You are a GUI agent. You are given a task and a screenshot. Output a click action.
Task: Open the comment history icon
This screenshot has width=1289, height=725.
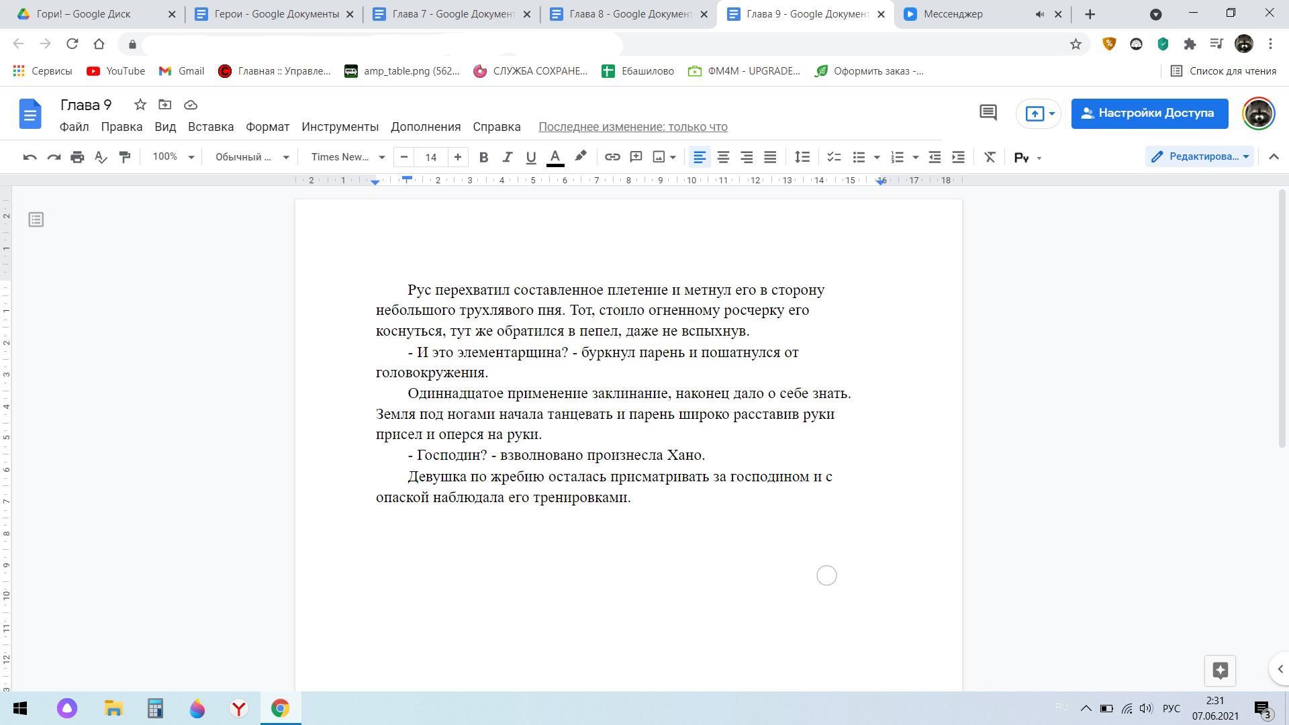(988, 113)
